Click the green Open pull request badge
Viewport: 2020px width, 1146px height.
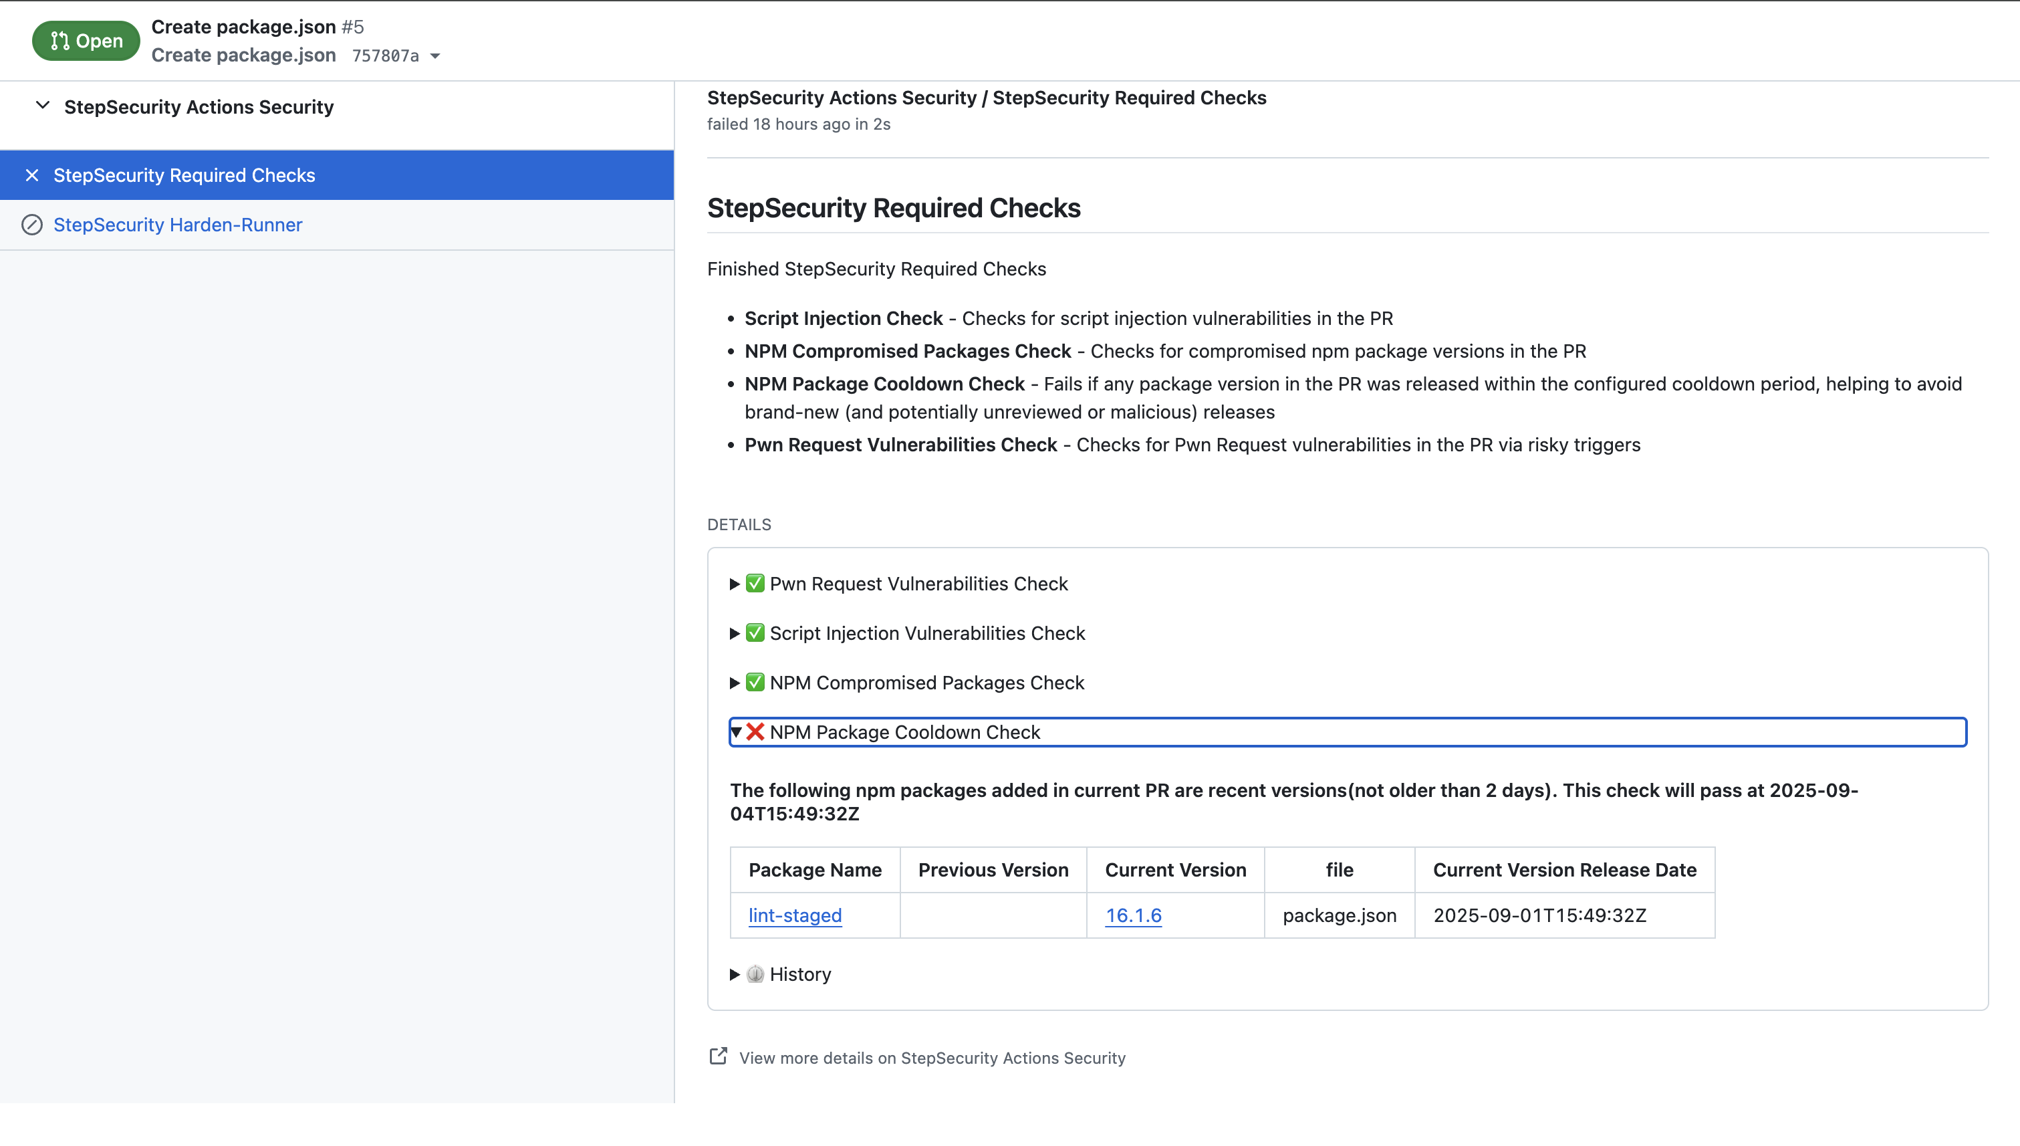(x=86, y=41)
